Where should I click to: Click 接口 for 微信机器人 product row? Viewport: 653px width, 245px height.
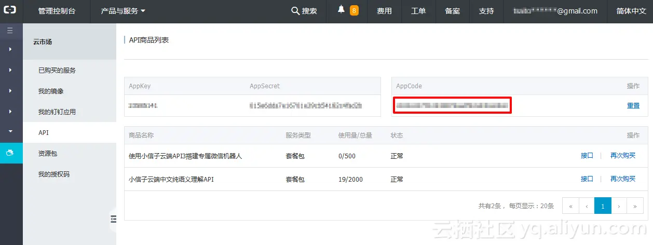coord(587,156)
